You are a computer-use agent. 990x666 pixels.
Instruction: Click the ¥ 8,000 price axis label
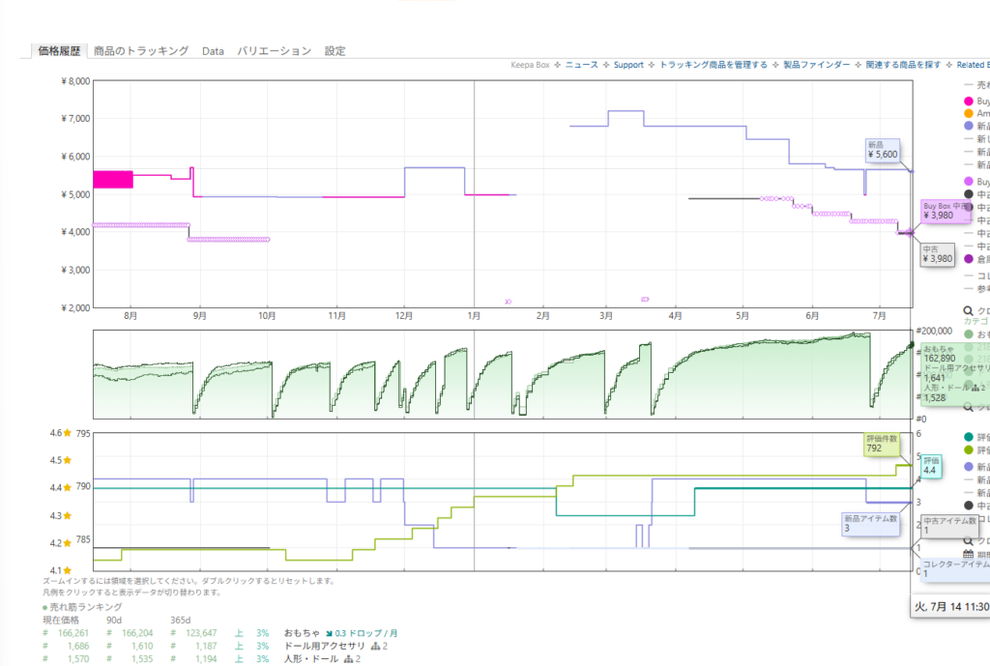[x=75, y=81]
